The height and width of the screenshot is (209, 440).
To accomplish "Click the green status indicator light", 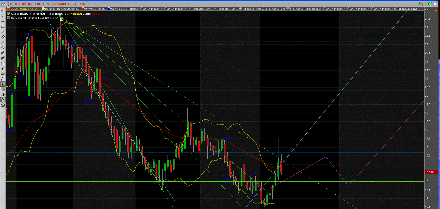I will 430,4.
